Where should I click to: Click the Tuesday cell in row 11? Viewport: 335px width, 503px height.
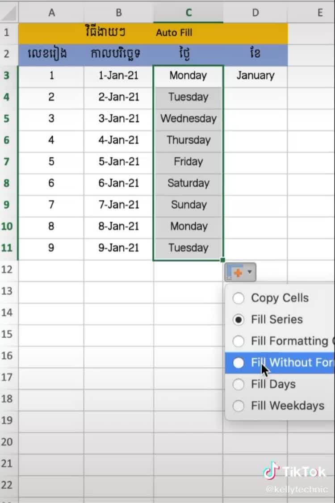point(188,248)
